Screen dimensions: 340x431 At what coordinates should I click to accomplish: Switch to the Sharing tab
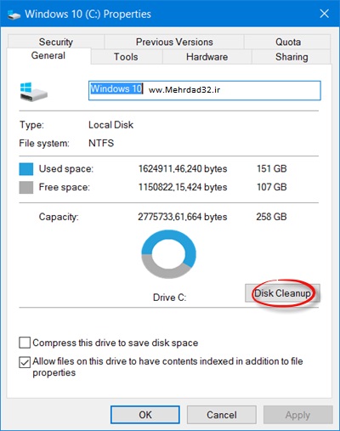point(292,57)
